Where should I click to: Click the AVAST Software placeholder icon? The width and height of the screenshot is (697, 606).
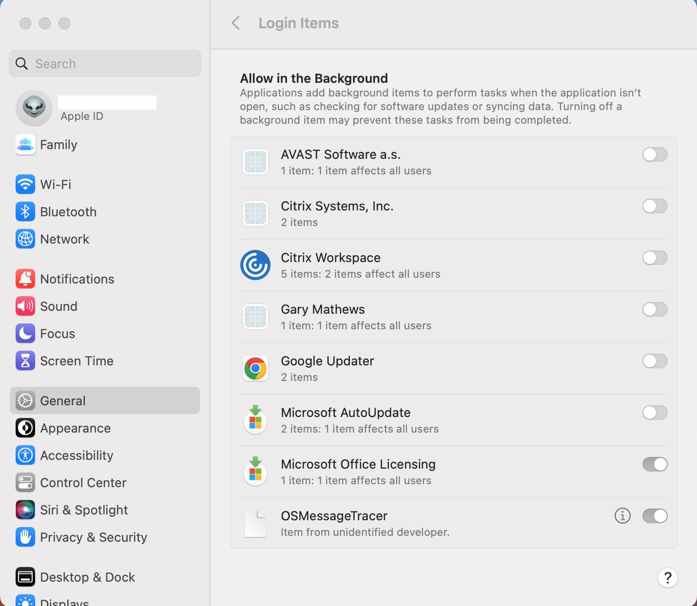coord(255,162)
